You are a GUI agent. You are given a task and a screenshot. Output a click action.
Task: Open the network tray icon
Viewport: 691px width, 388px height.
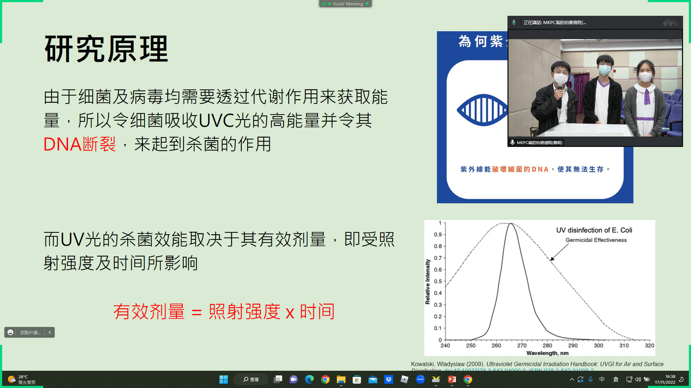(629, 379)
